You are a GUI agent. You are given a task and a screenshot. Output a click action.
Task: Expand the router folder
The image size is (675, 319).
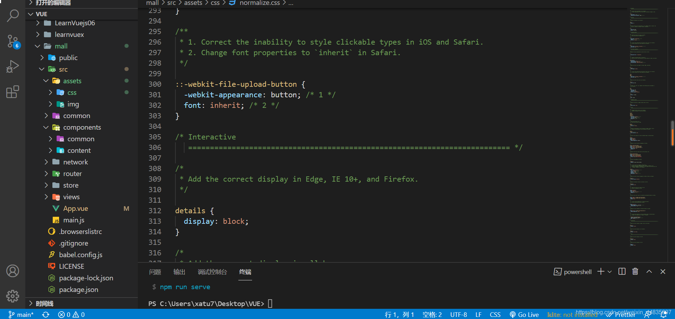click(x=82, y=174)
